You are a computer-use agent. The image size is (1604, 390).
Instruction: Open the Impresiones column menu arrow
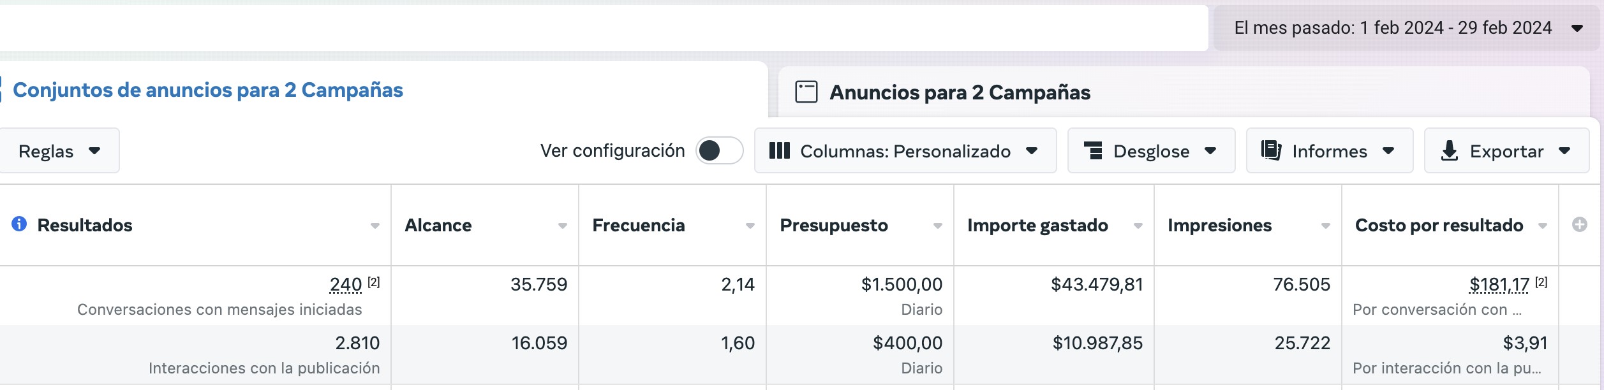click(1326, 226)
